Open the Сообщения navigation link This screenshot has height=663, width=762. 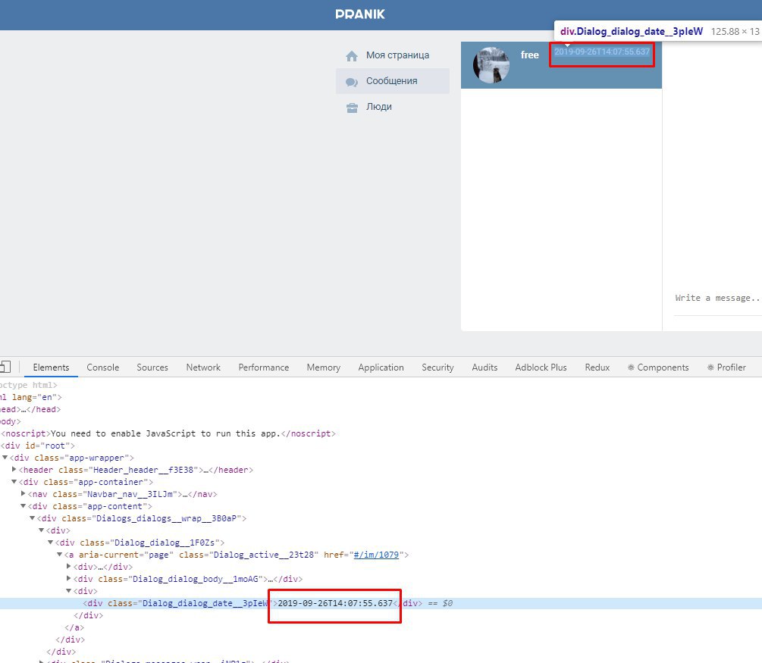pyautogui.click(x=393, y=81)
